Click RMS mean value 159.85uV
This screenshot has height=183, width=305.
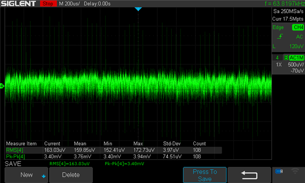[85, 150]
